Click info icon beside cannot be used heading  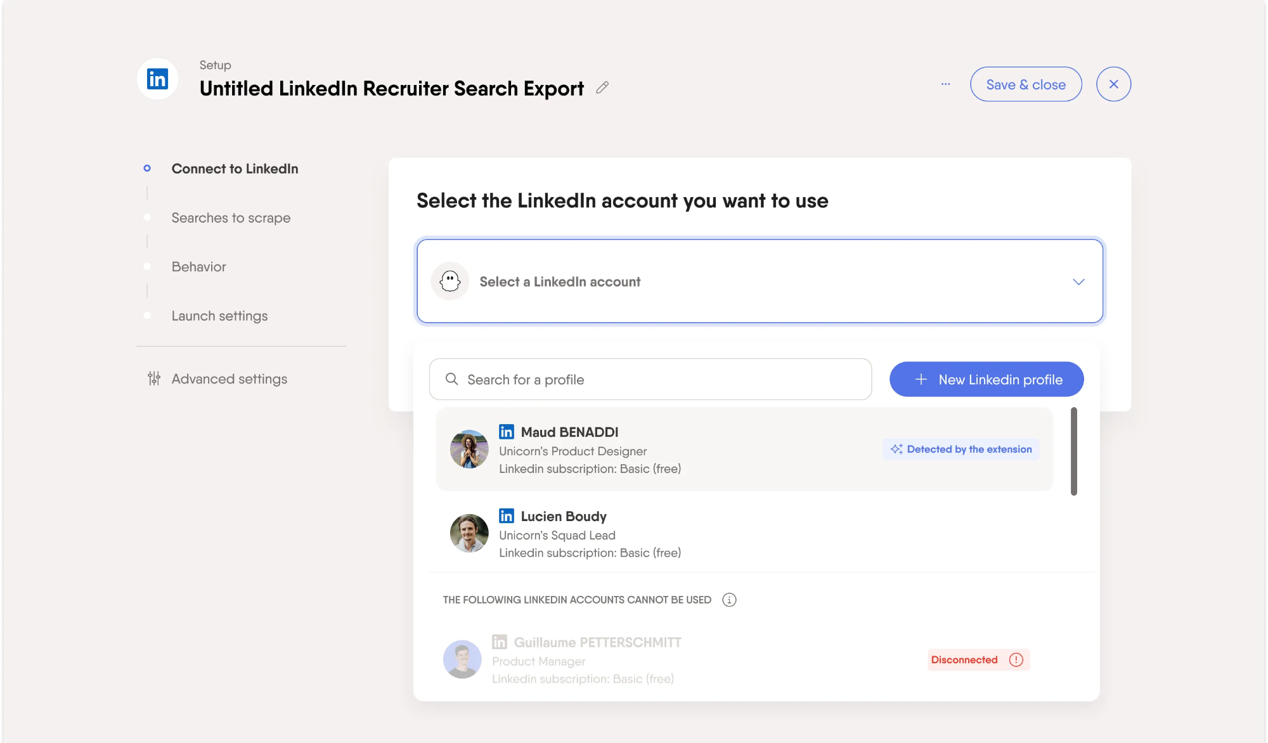[729, 600]
